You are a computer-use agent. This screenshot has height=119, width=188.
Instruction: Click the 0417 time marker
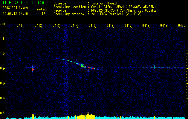coord(128,25)
